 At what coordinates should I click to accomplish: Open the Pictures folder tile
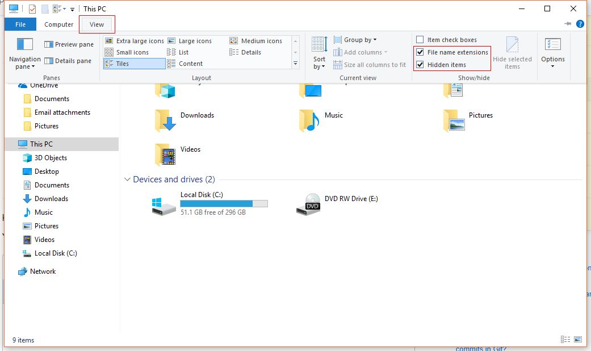pos(468,119)
